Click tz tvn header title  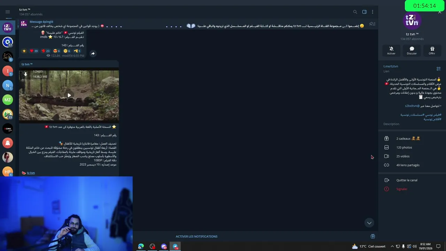[x=25, y=10]
